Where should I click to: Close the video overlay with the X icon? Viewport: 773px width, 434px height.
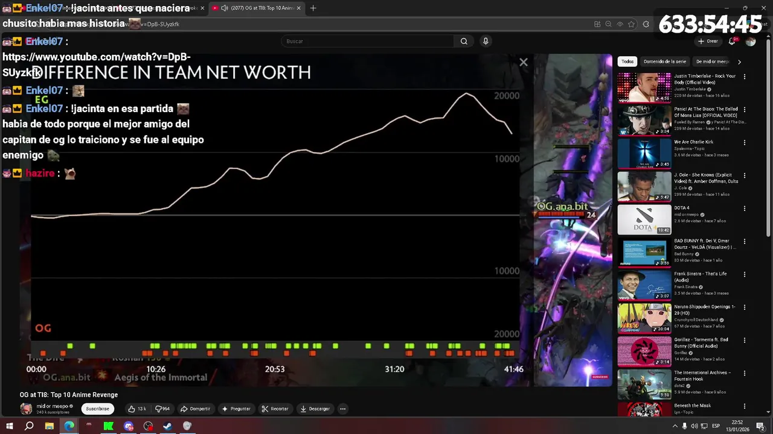[524, 62]
